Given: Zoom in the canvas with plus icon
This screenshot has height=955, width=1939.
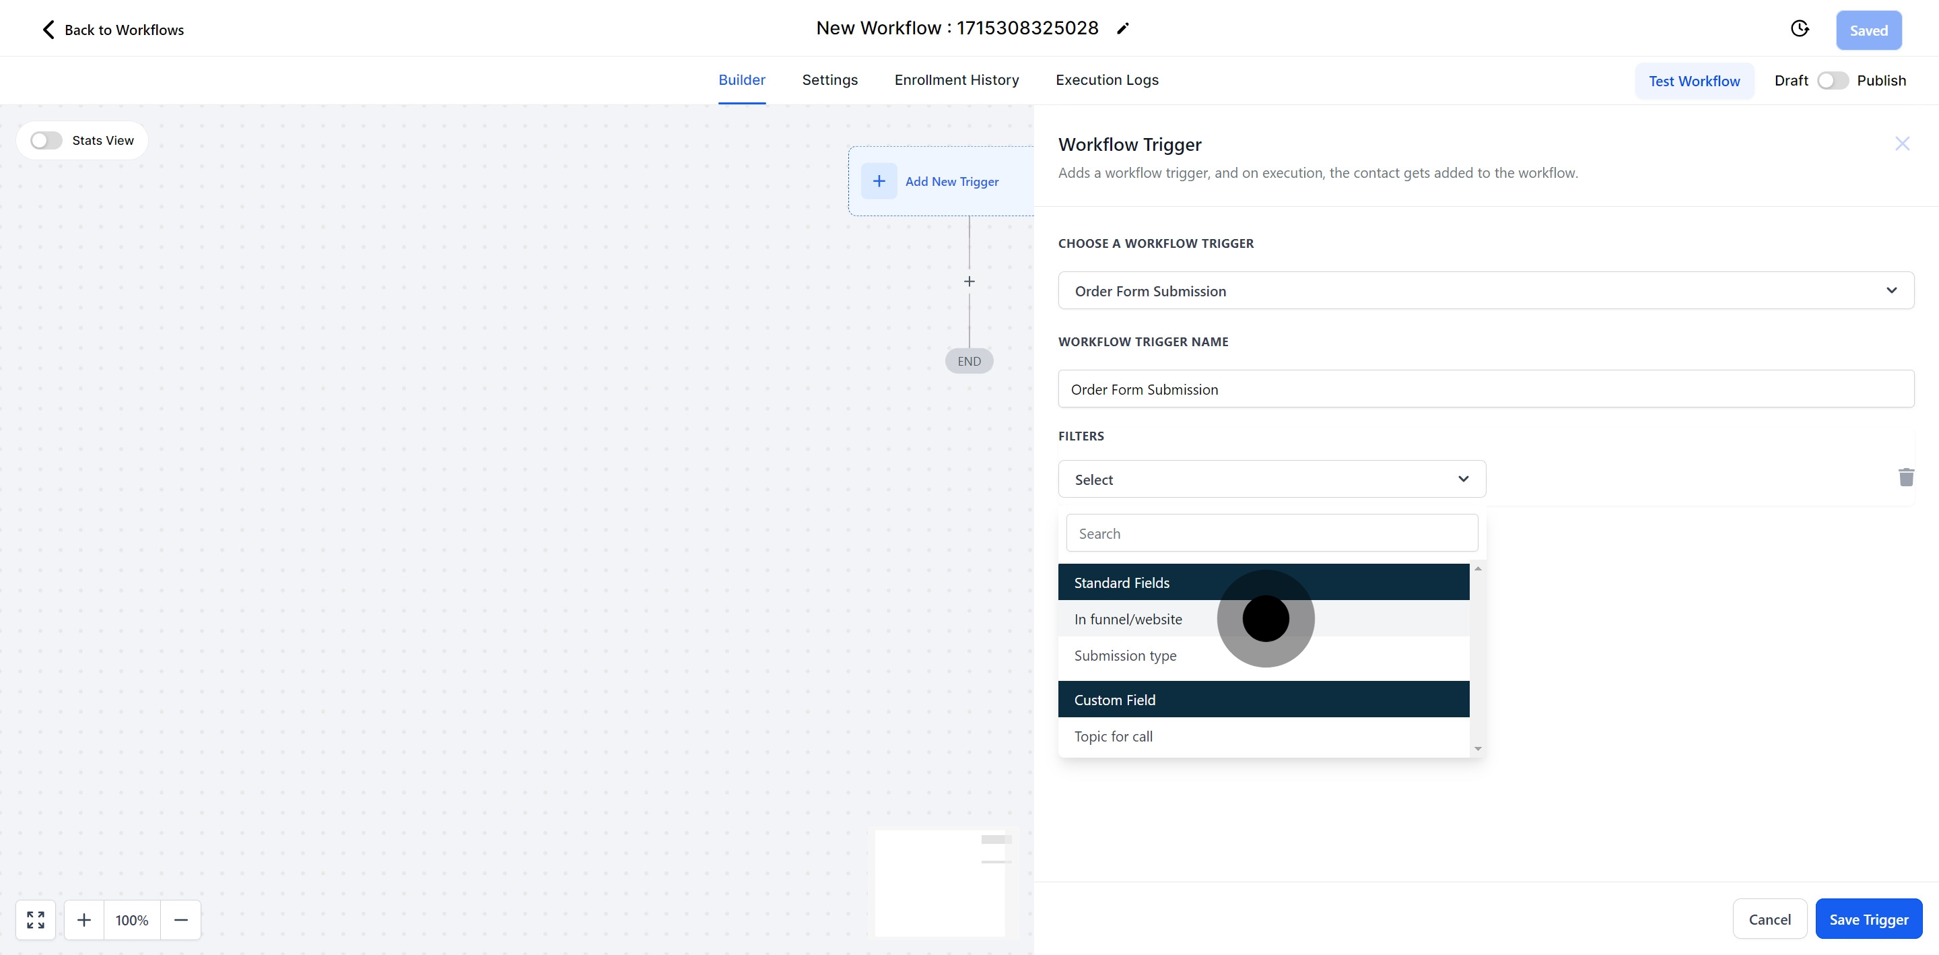Looking at the screenshot, I should pos(84,919).
